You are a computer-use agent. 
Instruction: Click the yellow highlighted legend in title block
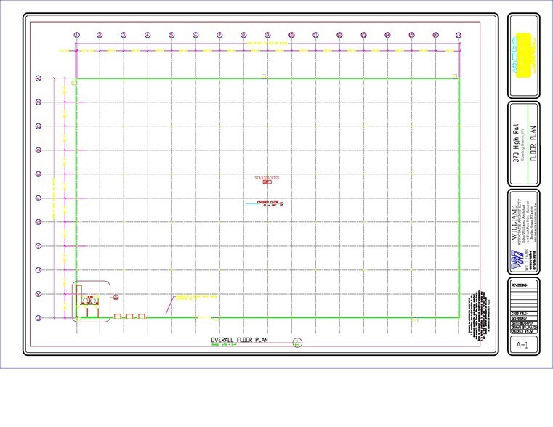522,66
